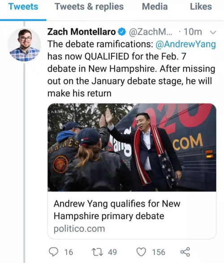Screen dimensions: 224x263
Task: Switch to the Tweets & replies tab
Action: tap(89, 7)
